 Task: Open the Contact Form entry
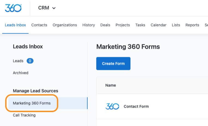click(136, 106)
